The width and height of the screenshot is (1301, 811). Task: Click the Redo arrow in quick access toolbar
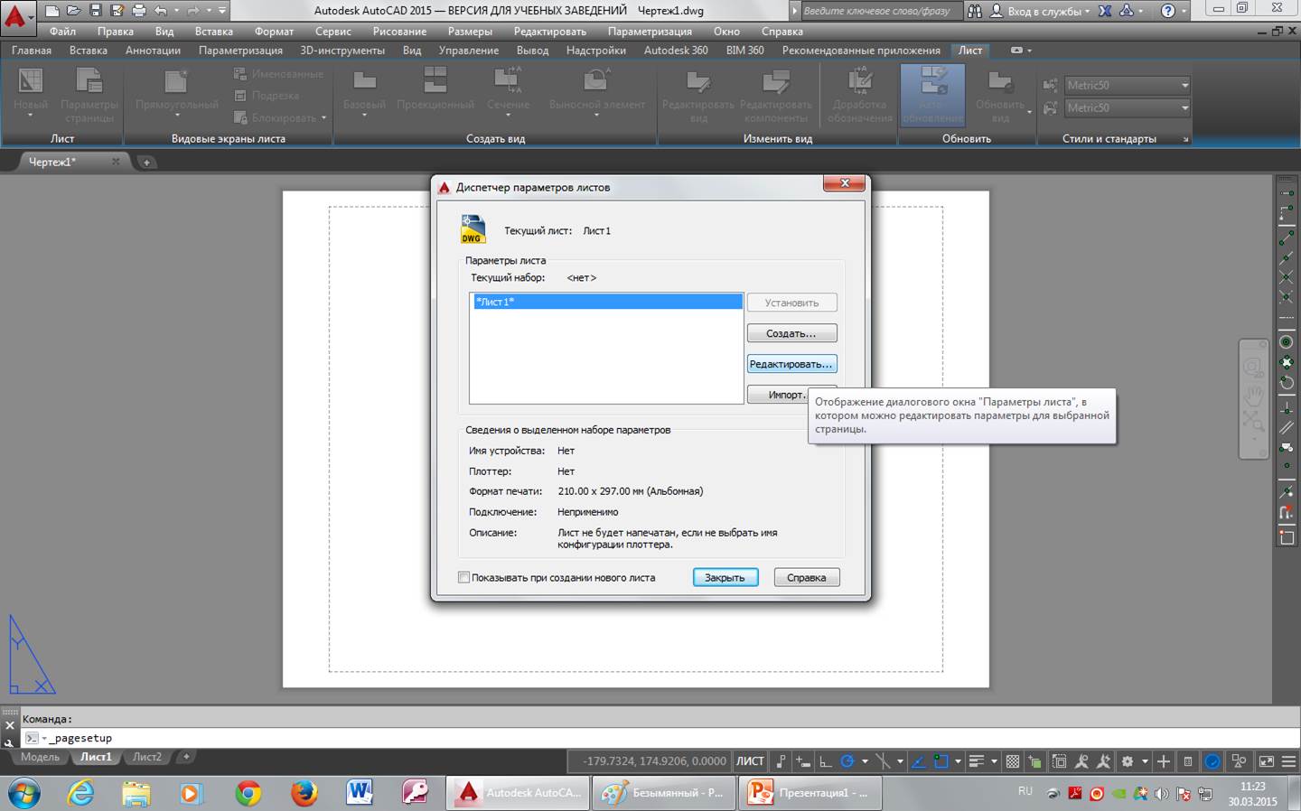(x=192, y=11)
